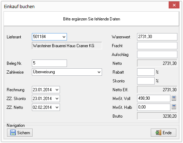Focus the MwSt. Halb amount field
The width and height of the screenshot is (183, 143).
point(154,107)
